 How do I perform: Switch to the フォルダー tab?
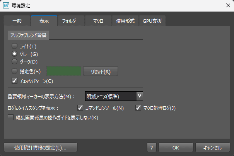[x=71, y=21]
